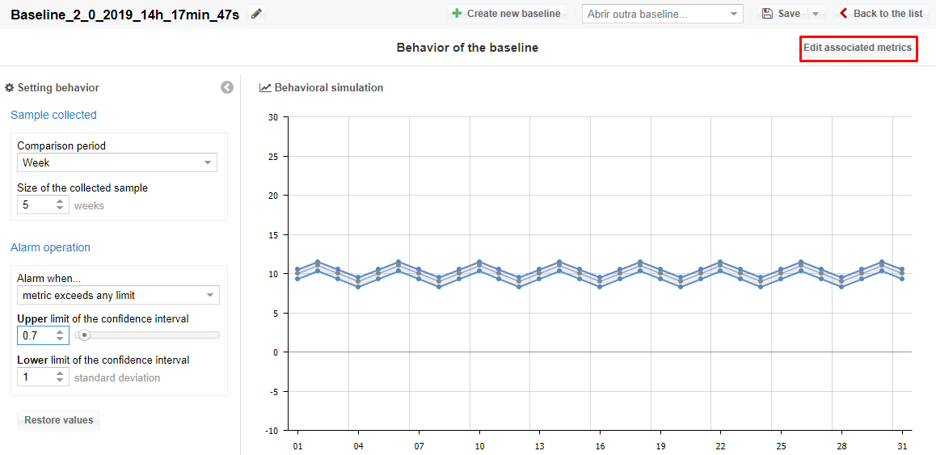Screen dimensions: 936x455
Task: Click the Upper limit value input field
Action: [x=36, y=335]
